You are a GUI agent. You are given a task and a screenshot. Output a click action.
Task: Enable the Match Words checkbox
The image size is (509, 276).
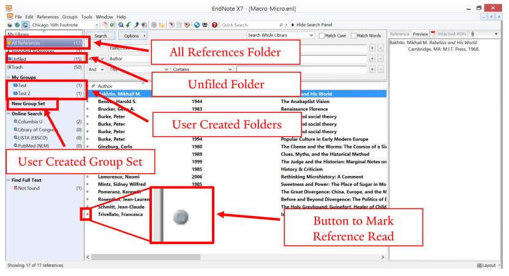point(353,36)
